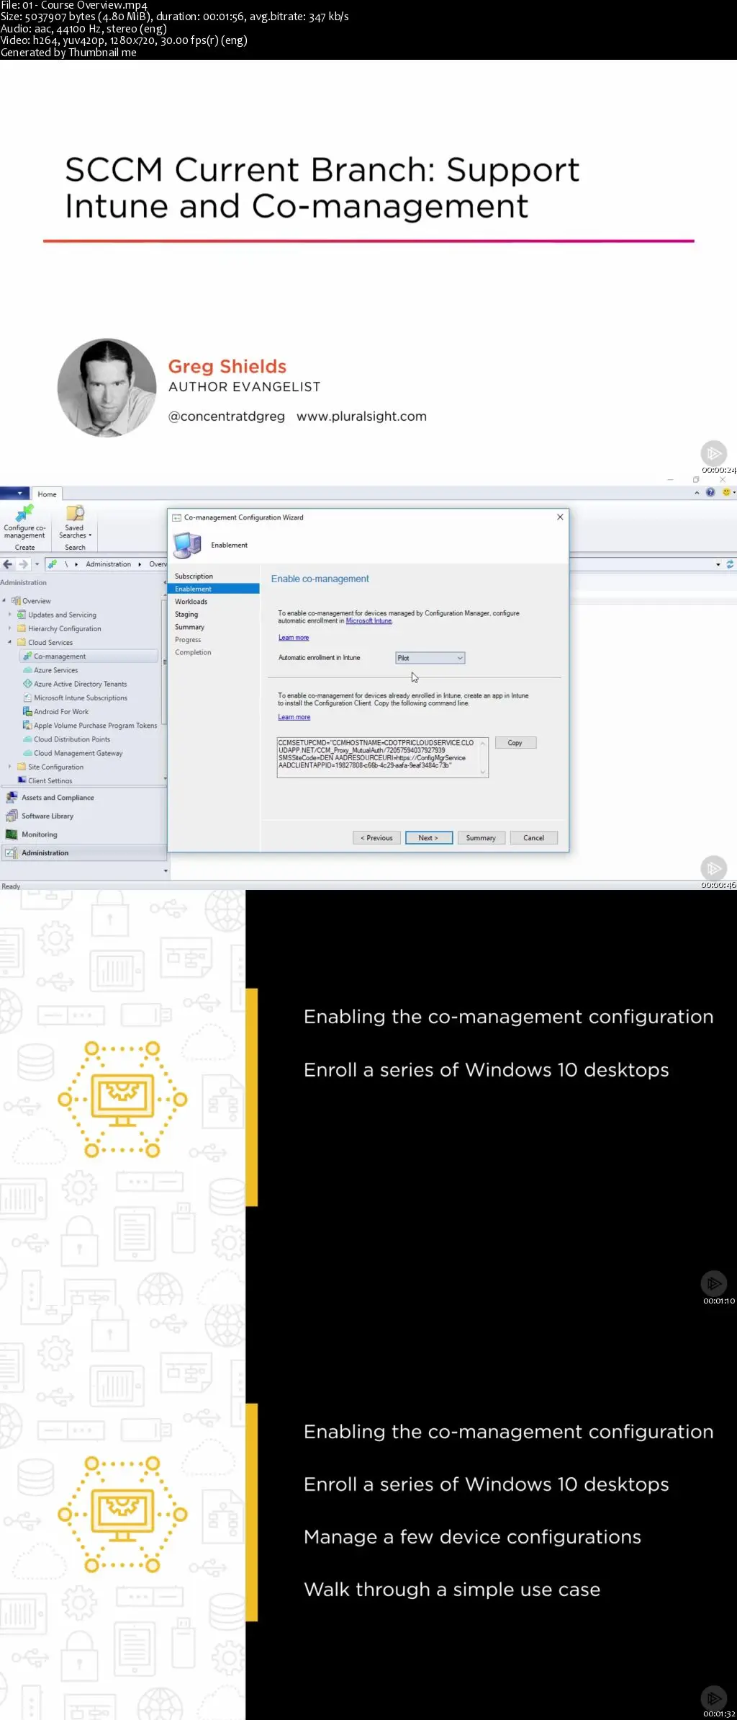This screenshot has height=1720, width=737.
Task: Open Microsoft Intune Subscriptions icon
Action: tap(27, 698)
